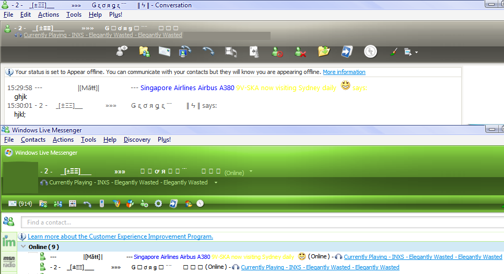The width and height of the screenshot is (504, 274).
Task: Click display picture in Messenger window
Action: coord(20,177)
